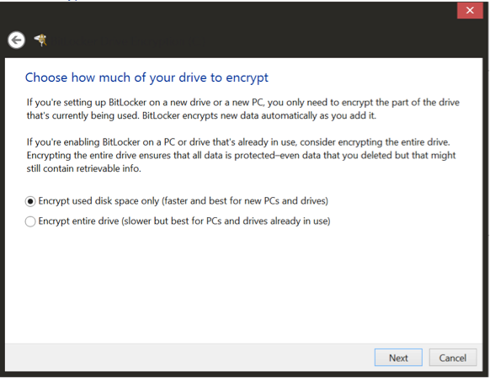Go back using the round arrow button
This screenshot has height=378, width=490.
[16, 40]
